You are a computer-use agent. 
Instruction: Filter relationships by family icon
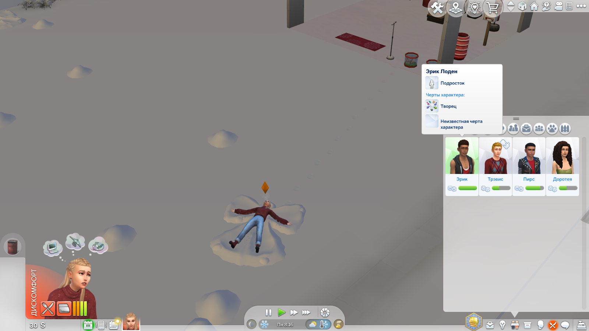click(514, 128)
